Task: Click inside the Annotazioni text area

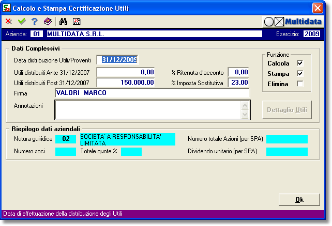Action: [x=148, y=110]
